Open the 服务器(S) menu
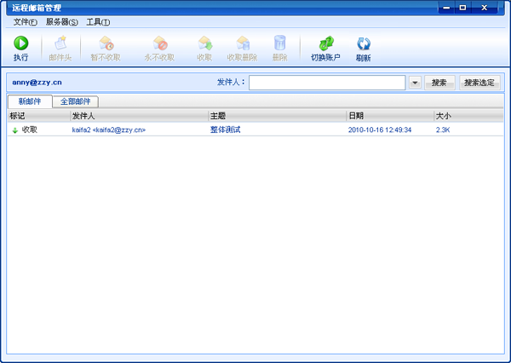 [x=61, y=21]
